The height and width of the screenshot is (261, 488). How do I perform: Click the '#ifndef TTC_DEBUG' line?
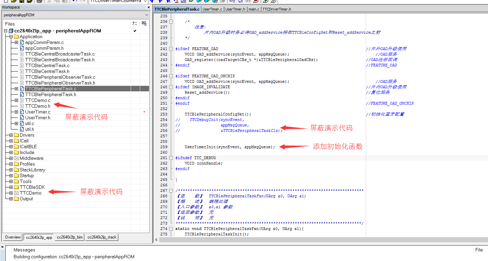pos(195,158)
